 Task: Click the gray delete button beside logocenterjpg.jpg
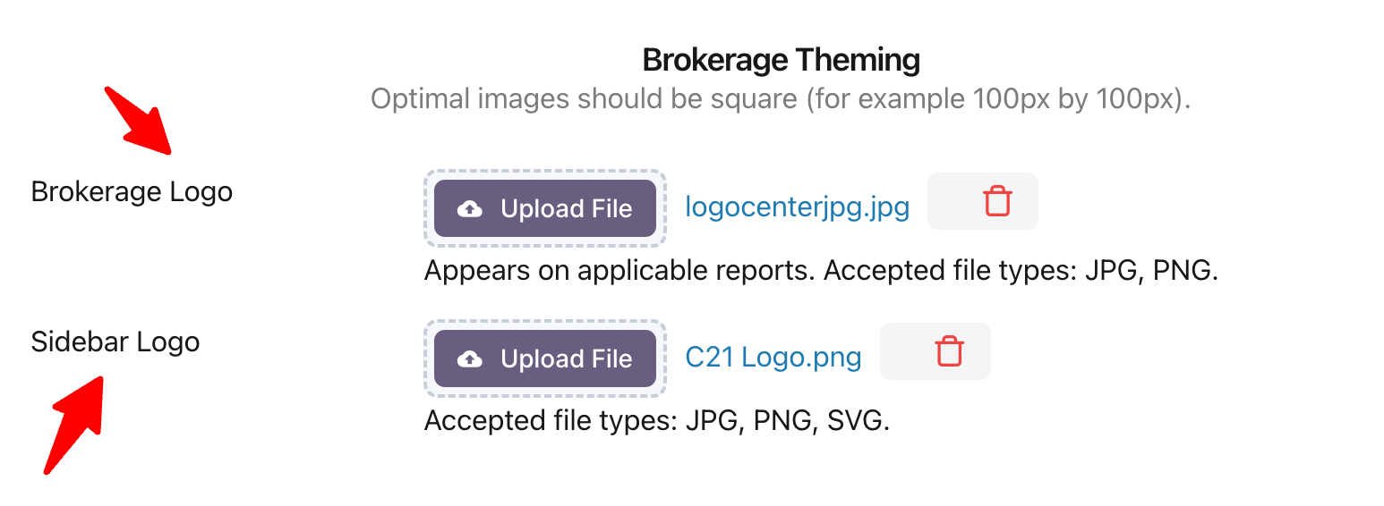(x=983, y=201)
